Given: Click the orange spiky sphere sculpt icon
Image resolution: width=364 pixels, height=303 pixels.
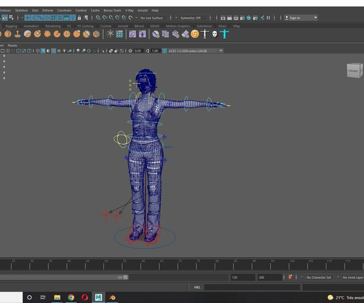Looking at the screenshot, I should click(x=47, y=34).
